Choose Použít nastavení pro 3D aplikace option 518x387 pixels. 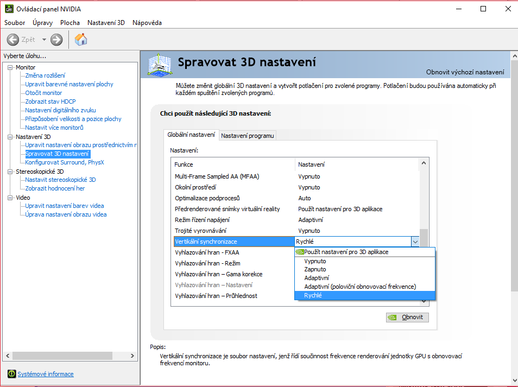(365, 252)
